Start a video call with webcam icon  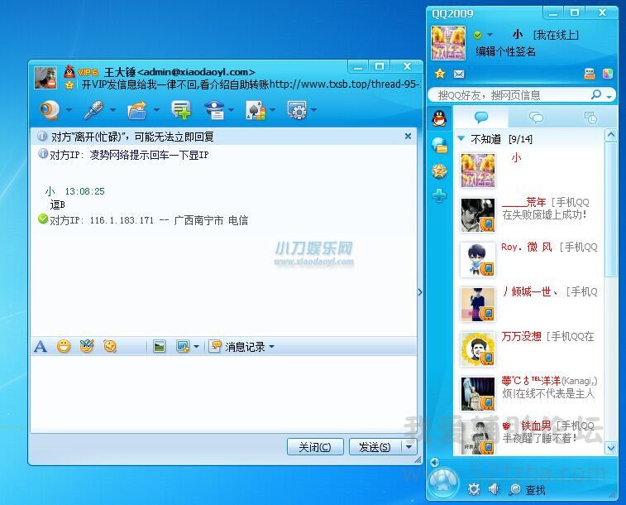pyautogui.click(x=50, y=109)
